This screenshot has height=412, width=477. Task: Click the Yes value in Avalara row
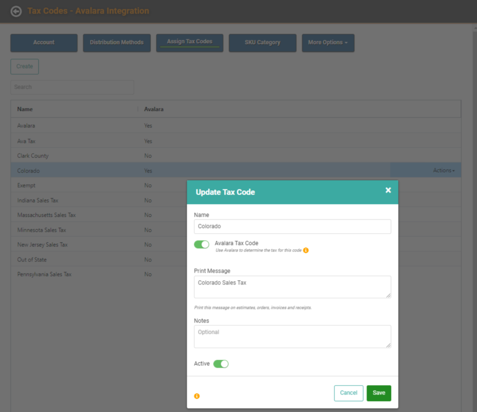click(x=148, y=126)
